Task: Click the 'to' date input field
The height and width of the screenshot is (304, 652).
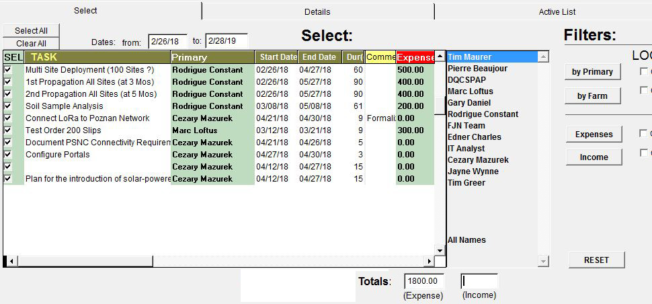Action: click(226, 42)
